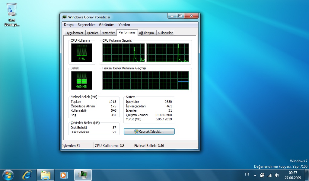The height and width of the screenshot is (181, 309).
Task: Click the Show Desktop strip beside the clock
Action: tap(307, 175)
